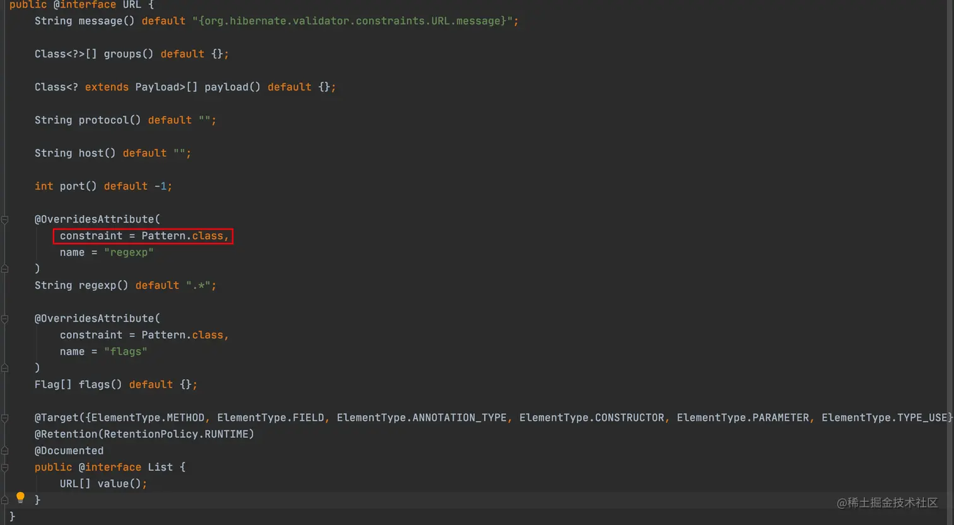Open the yellow lightbulb quick-fix icon
The width and height of the screenshot is (954, 525).
tap(20, 497)
